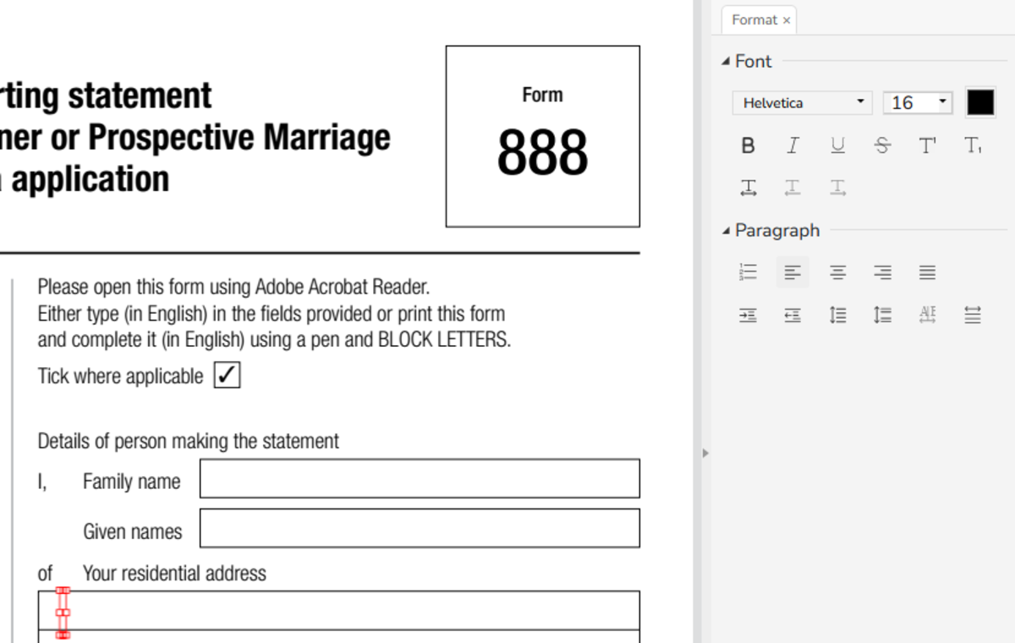Select the numbered list icon
This screenshot has height=643, width=1015.
coord(748,272)
